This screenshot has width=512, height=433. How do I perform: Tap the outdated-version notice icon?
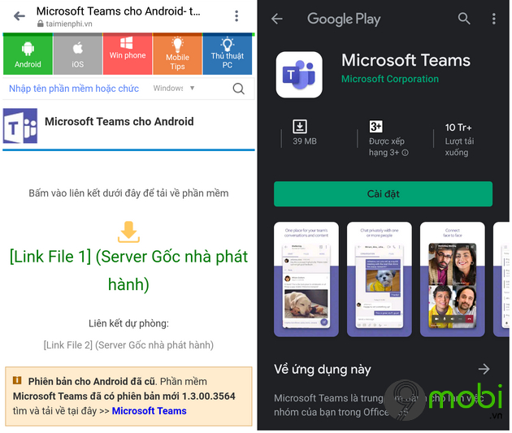[17, 380]
